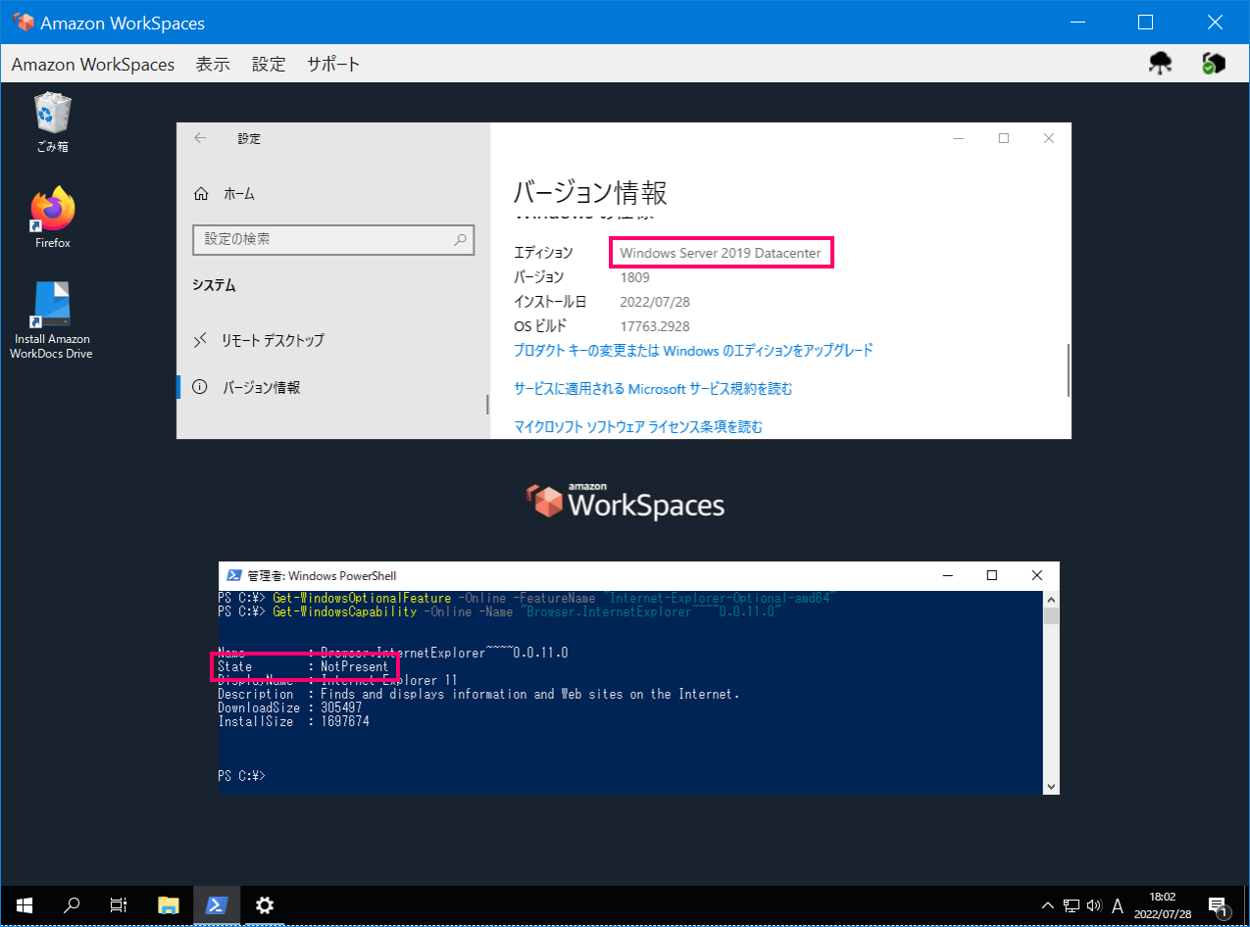Click the PowerShell title bar icon
The height and width of the screenshot is (927, 1250).
click(x=234, y=575)
